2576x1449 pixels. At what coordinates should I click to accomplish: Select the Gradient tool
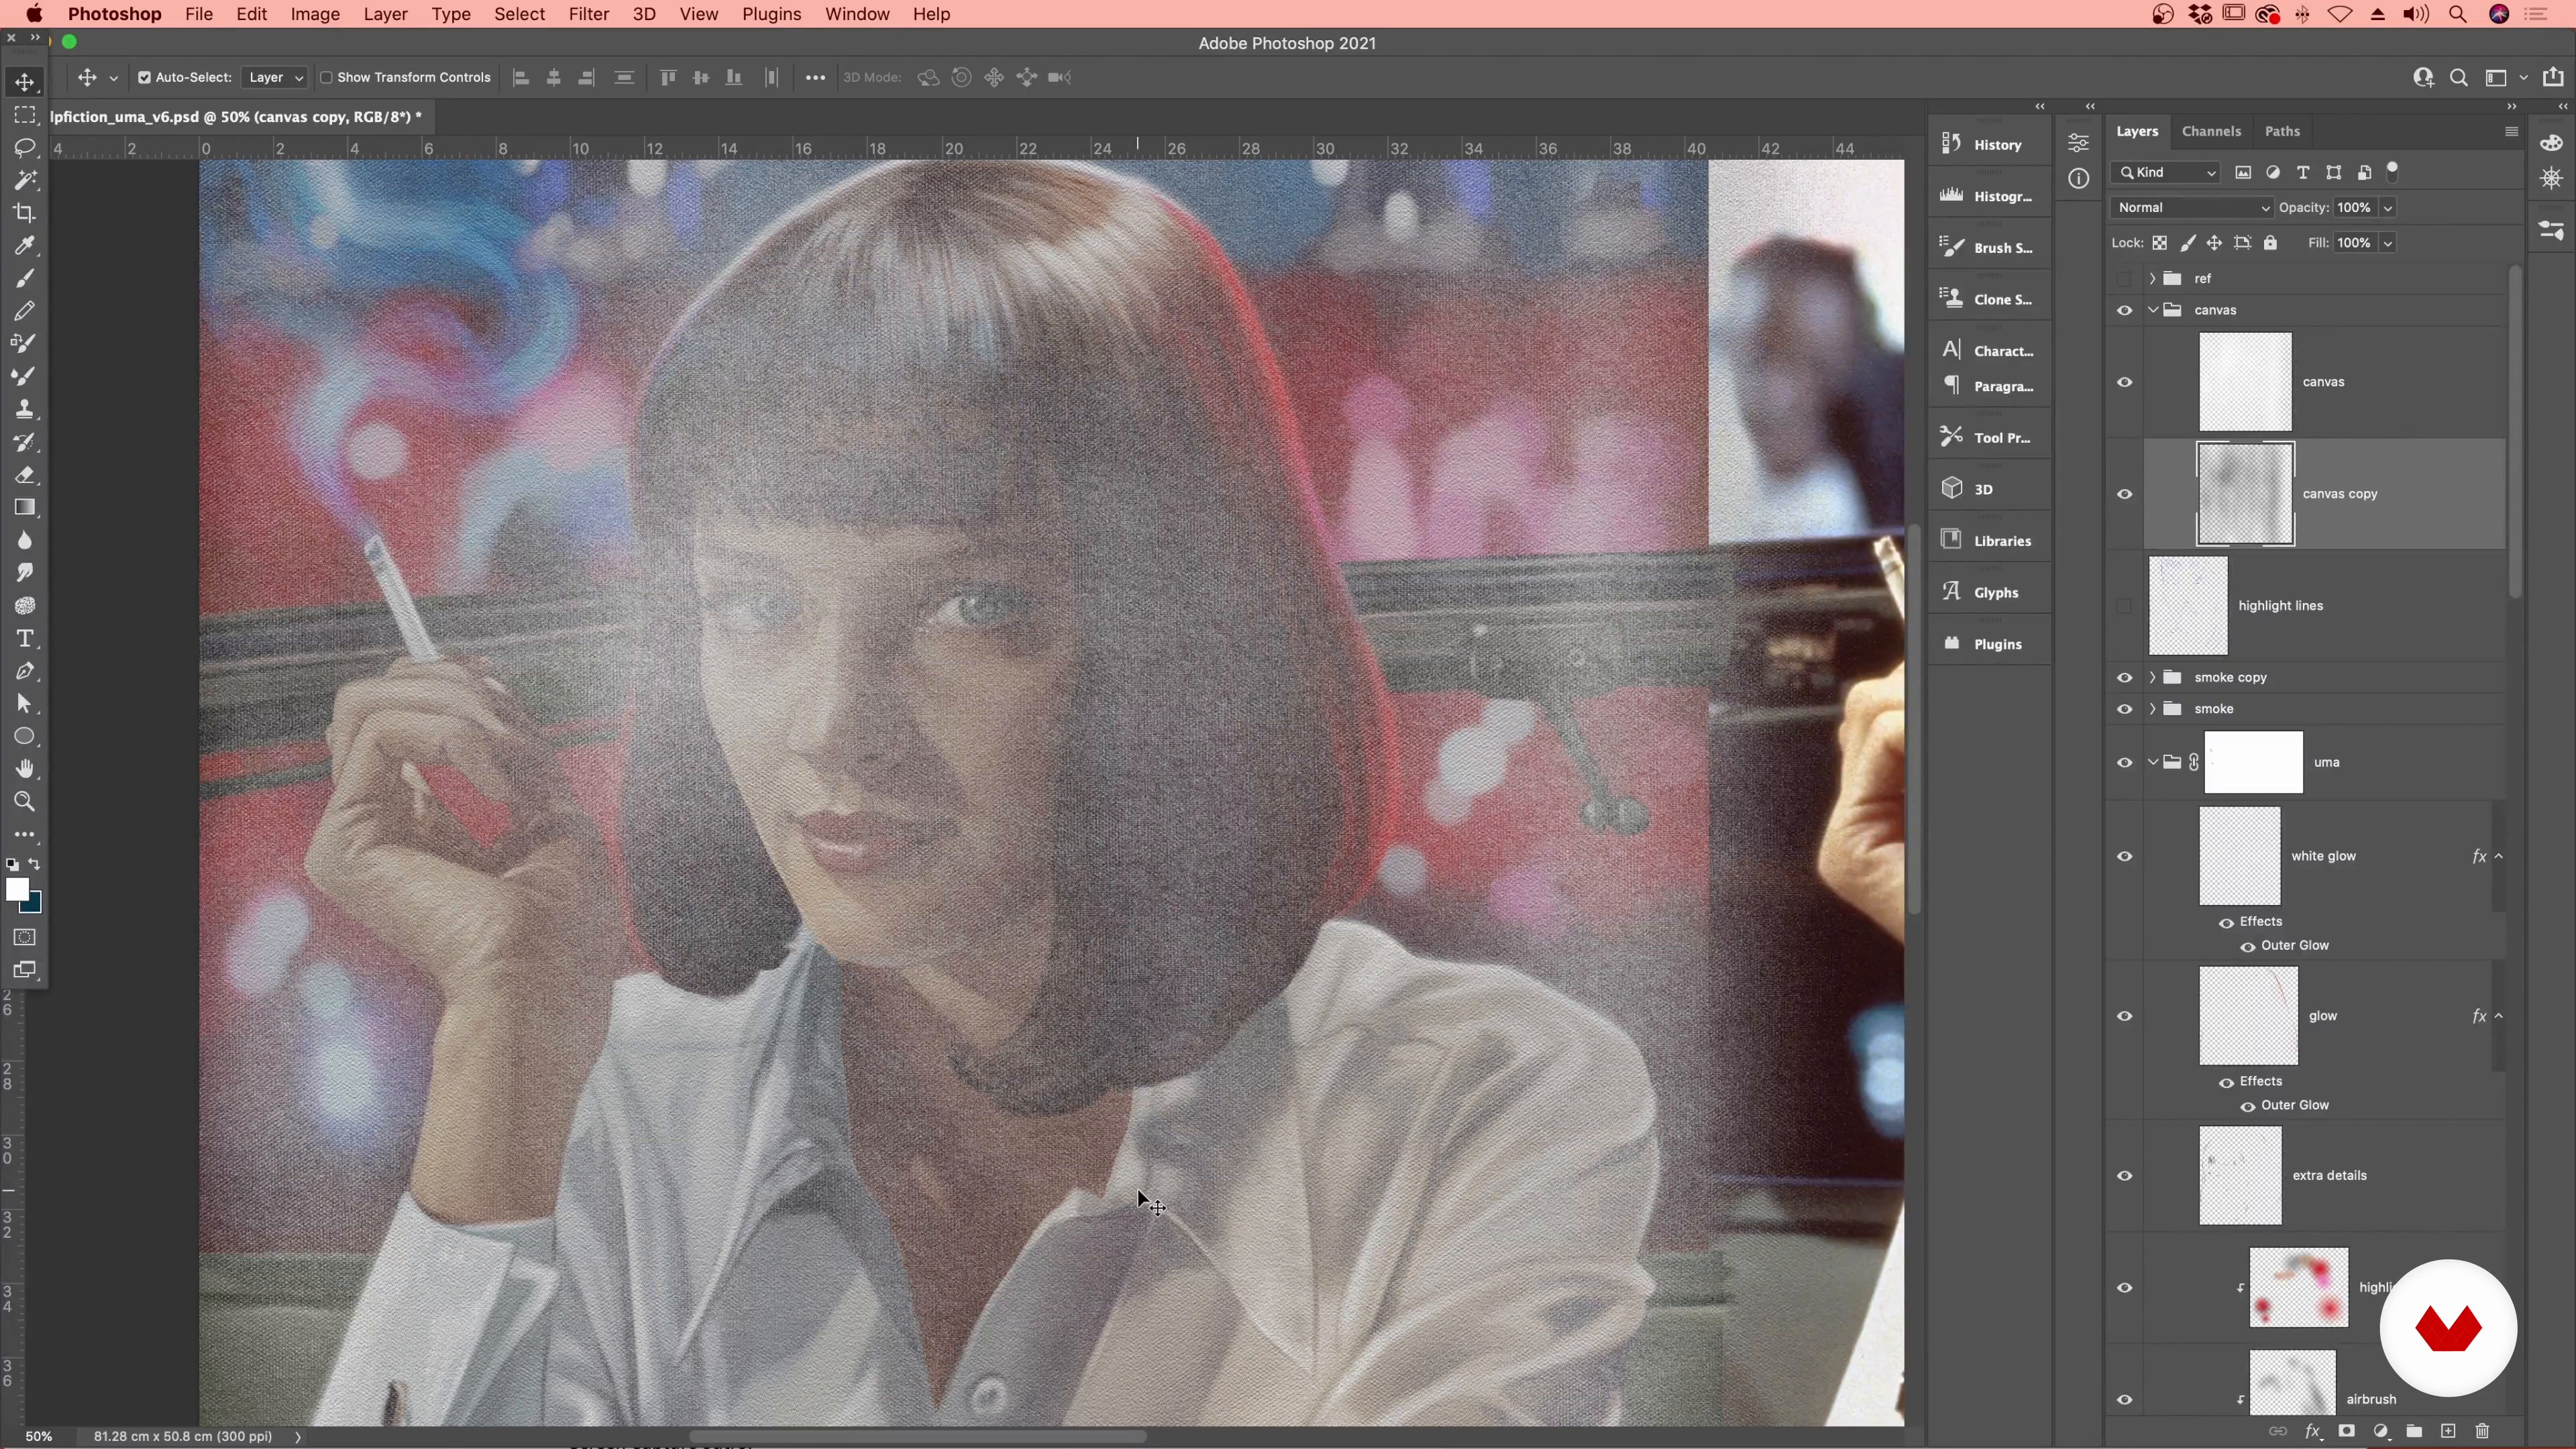tap(25, 508)
